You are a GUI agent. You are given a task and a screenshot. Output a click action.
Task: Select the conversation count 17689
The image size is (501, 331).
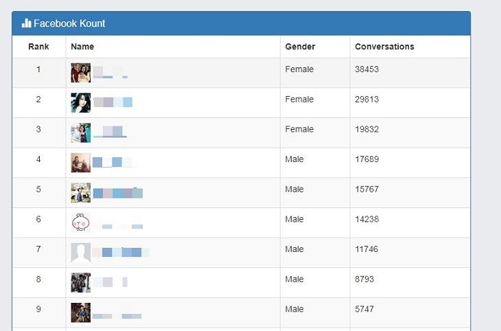(x=366, y=159)
